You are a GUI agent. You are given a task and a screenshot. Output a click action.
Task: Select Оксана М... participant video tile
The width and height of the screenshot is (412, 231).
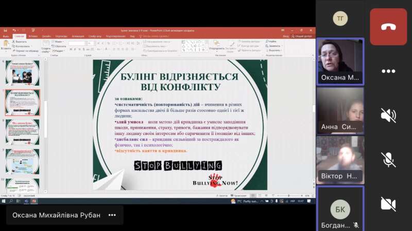pos(340,61)
